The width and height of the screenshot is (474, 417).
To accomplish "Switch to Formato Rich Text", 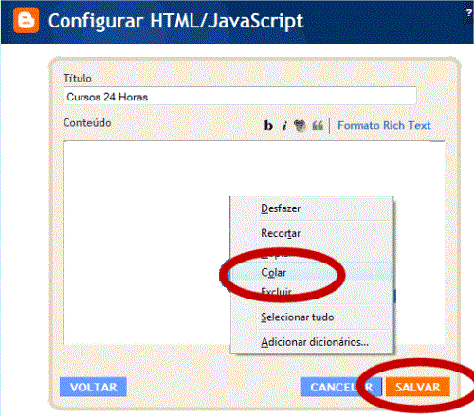I will (384, 125).
